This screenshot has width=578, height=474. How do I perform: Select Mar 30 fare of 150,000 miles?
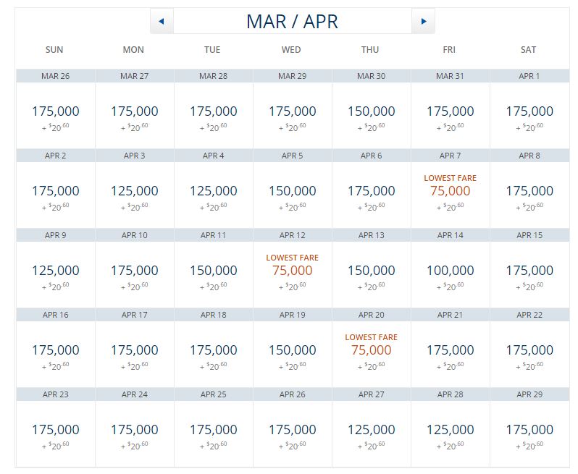coord(371,111)
